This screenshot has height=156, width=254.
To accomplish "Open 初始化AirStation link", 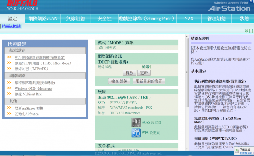I will [27, 114].
